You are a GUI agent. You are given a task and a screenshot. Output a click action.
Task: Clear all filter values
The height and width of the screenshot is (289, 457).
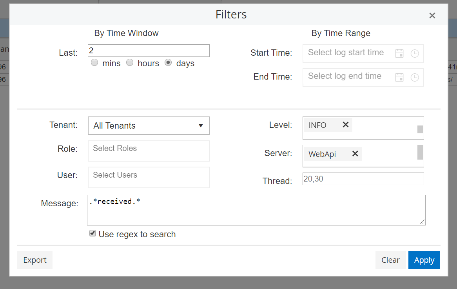pyautogui.click(x=390, y=260)
